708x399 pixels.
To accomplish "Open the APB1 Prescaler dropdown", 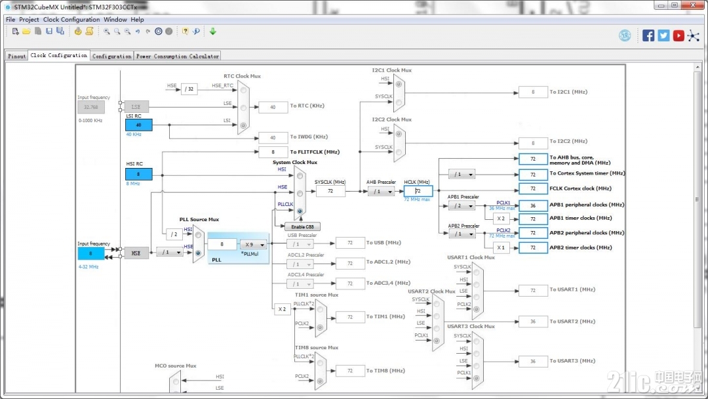I will click(x=462, y=206).
